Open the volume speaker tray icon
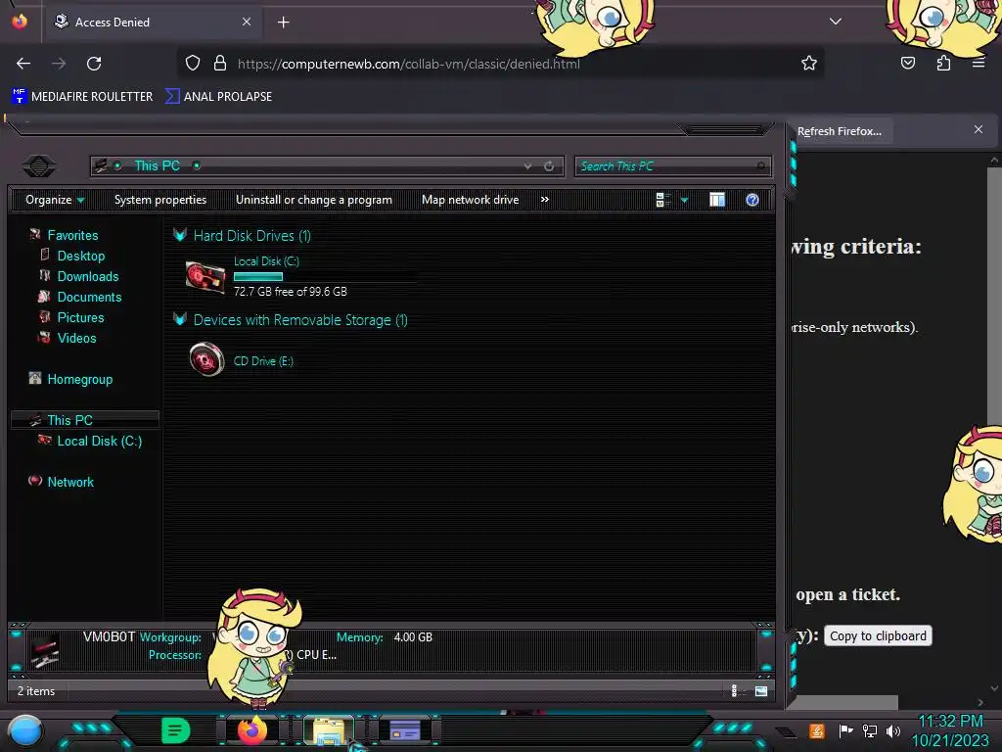The width and height of the screenshot is (1002, 752). (x=893, y=730)
